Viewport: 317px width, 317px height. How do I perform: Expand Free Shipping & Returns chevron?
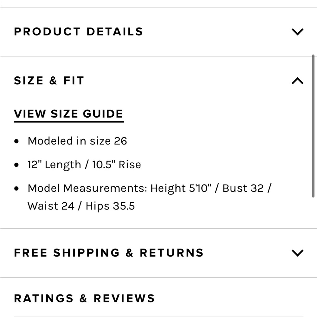[297, 253]
